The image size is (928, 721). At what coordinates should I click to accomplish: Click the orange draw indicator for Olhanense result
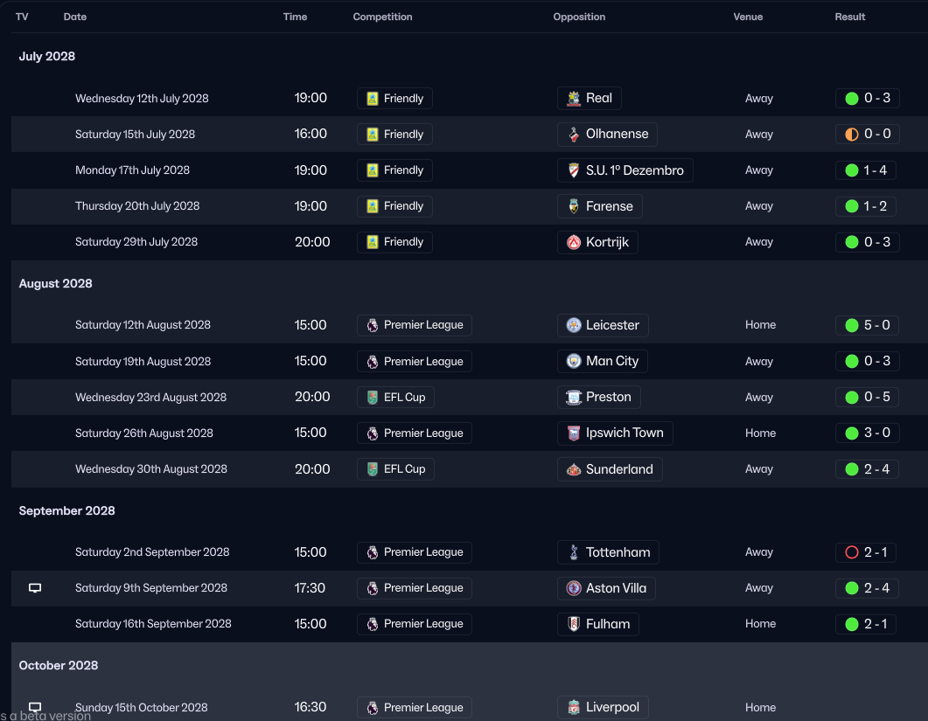pyautogui.click(x=852, y=135)
